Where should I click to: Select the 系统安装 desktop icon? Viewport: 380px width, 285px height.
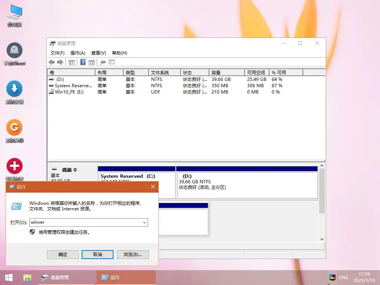[x=14, y=92]
